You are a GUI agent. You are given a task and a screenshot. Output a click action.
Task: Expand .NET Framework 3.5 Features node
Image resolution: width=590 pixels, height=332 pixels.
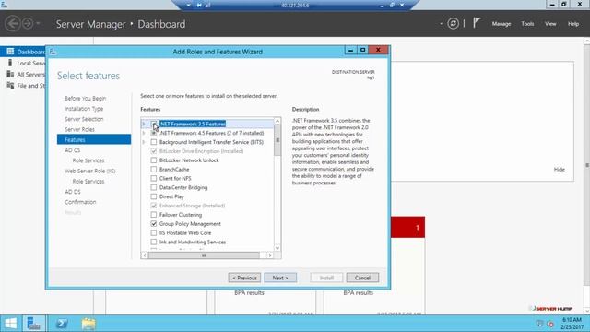pos(144,124)
